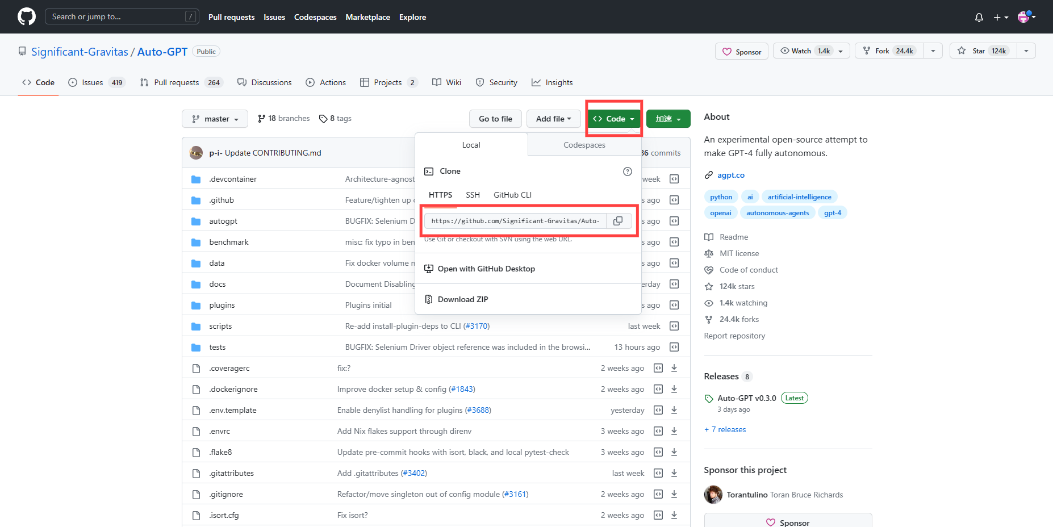Select the Codespaces tab in clone popup
Screen dimensions: 1053x527
click(x=584, y=145)
